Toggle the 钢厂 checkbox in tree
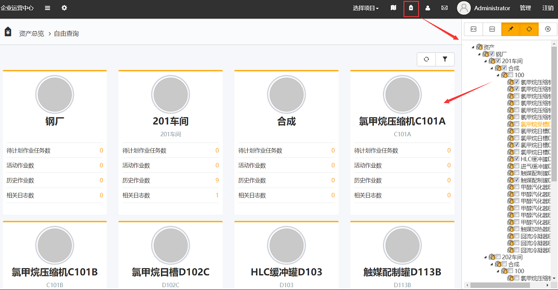The image size is (558, 290). click(x=492, y=54)
